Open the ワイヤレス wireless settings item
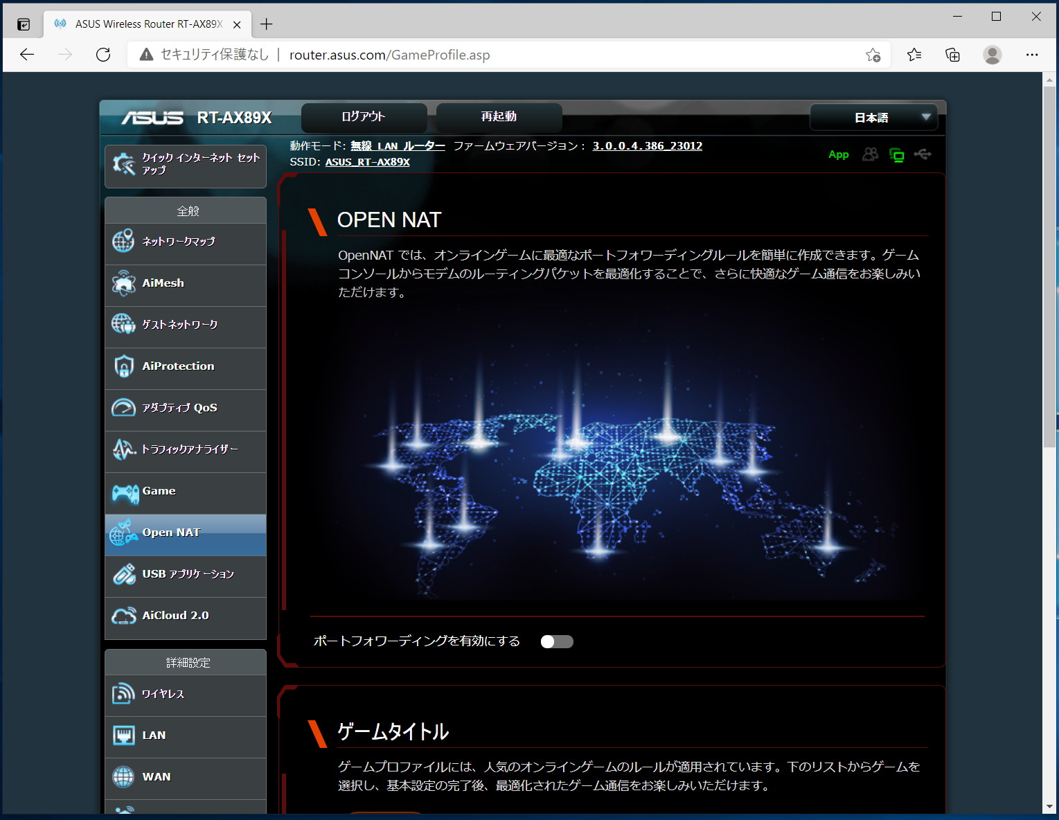The width and height of the screenshot is (1059, 820). pos(186,696)
